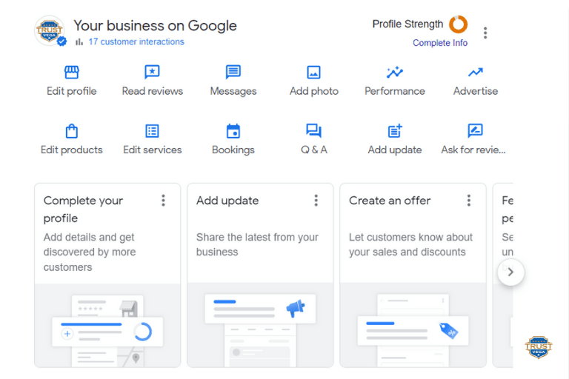Open the Edit products shopping bag icon
The image size is (569, 379).
click(x=71, y=131)
